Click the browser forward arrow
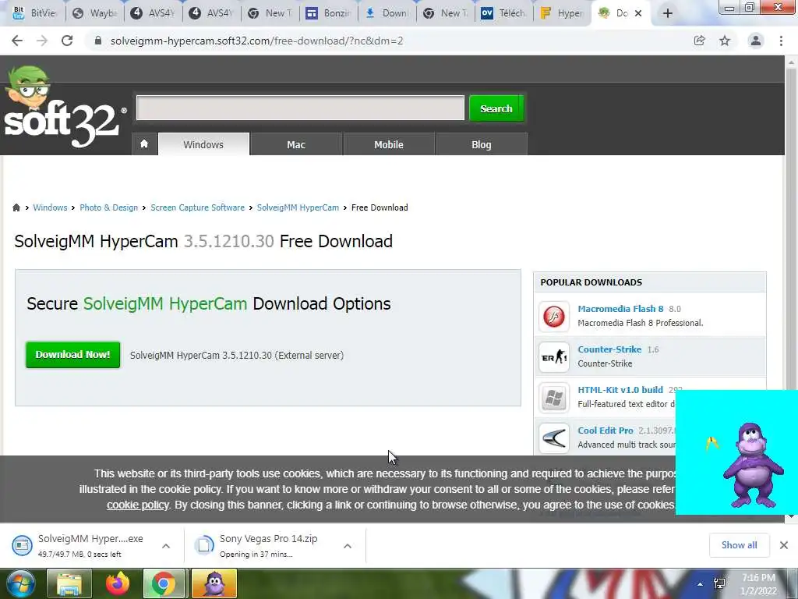Image resolution: width=798 pixels, height=599 pixels. point(42,41)
